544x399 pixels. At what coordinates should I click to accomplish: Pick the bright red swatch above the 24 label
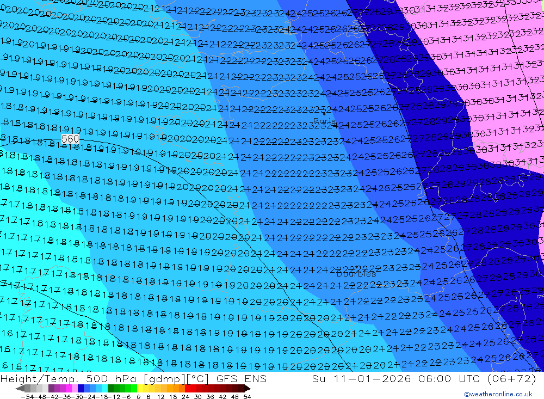[188, 389]
